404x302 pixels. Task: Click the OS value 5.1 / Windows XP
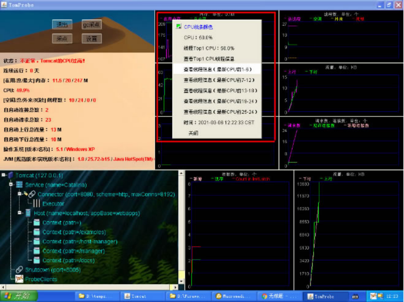coord(75,149)
